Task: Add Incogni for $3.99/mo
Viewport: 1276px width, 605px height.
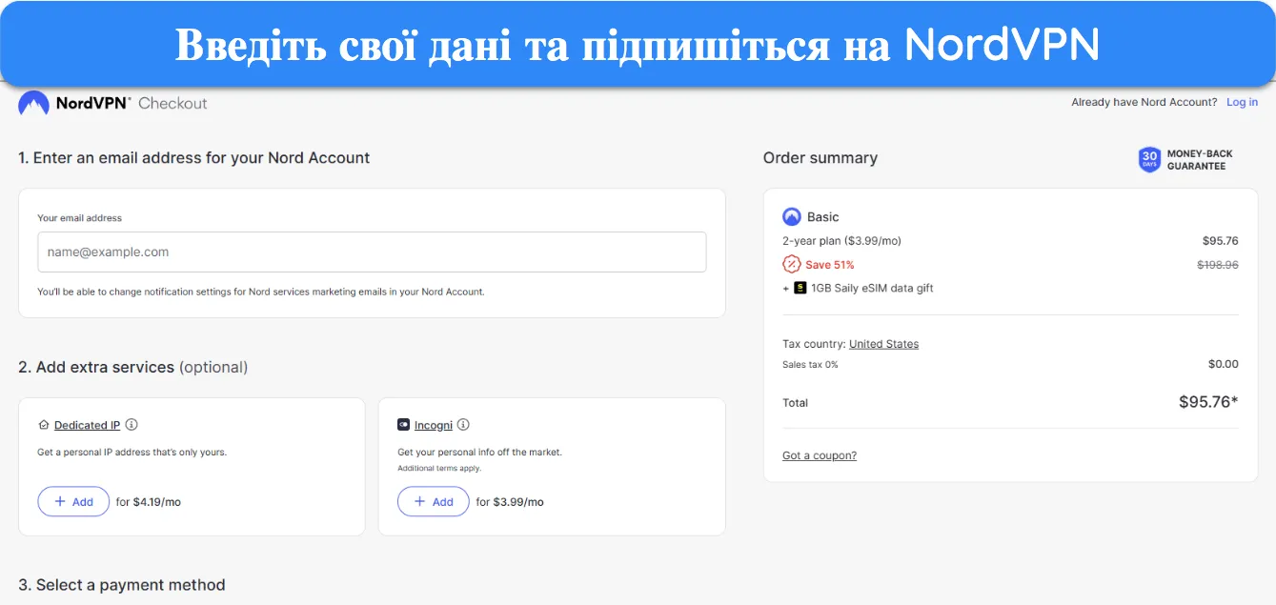Action: [434, 501]
